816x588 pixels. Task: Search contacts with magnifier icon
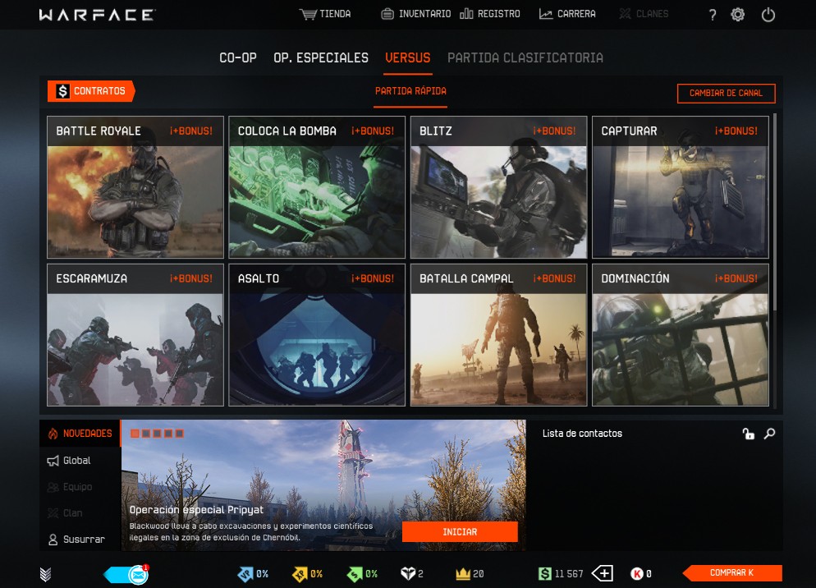coord(770,434)
